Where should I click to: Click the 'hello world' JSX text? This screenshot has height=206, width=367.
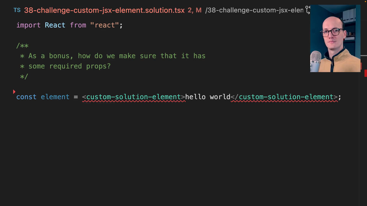208,97
